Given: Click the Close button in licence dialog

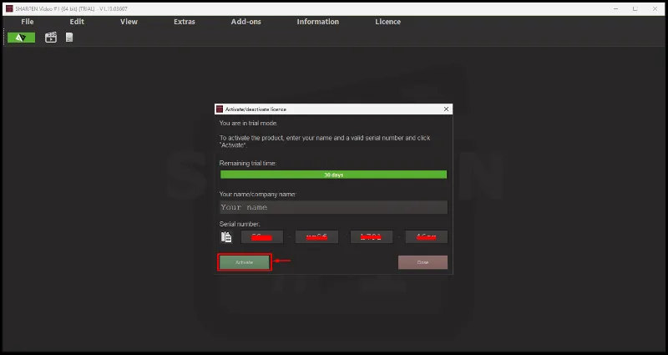Looking at the screenshot, I should (x=423, y=262).
